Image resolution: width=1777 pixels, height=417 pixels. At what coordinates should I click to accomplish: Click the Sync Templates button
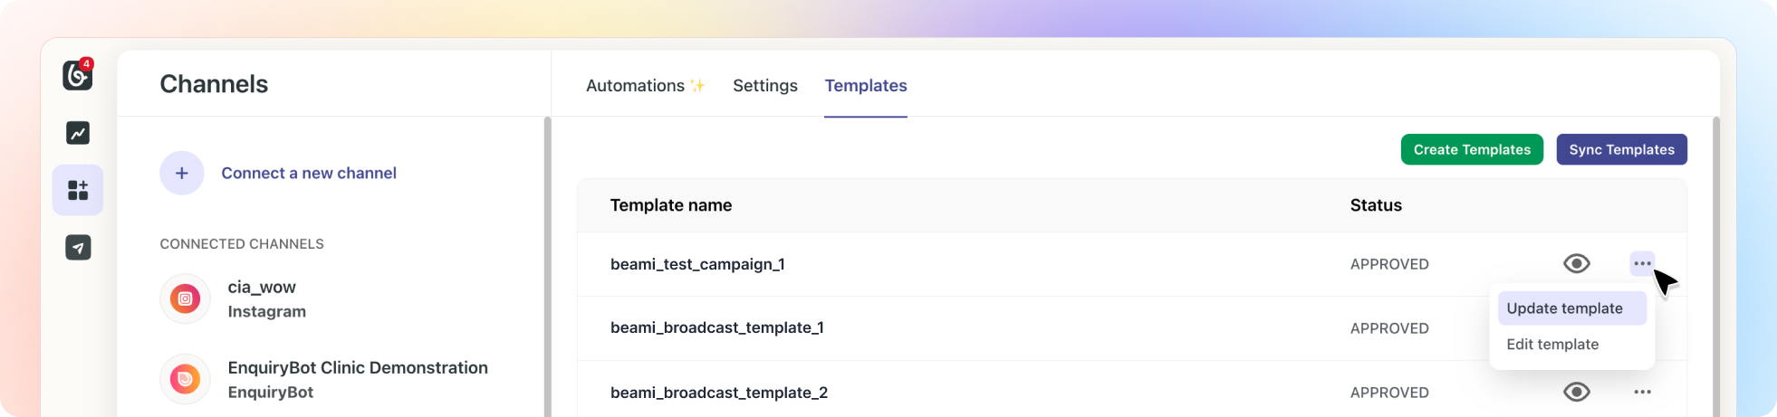click(1621, 149)
